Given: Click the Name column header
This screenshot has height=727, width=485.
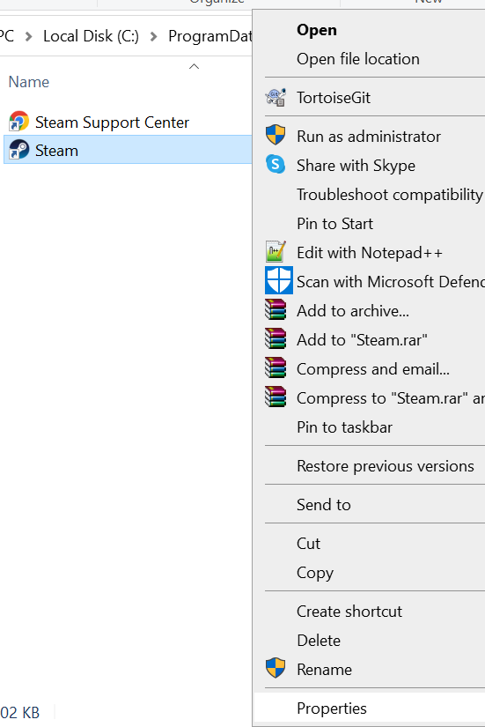Looking at the screenshot, I should tap(29, 82).
